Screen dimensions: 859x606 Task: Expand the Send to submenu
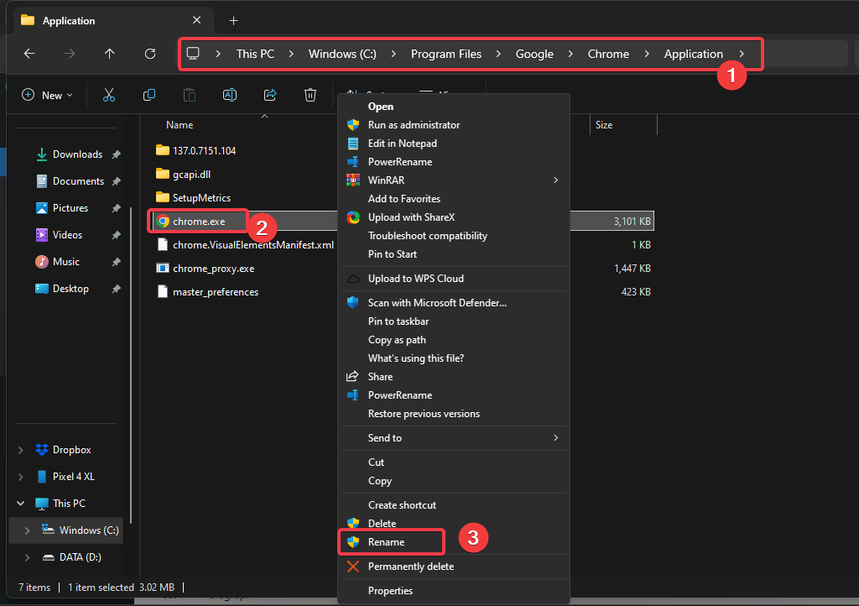click(555, 437)
